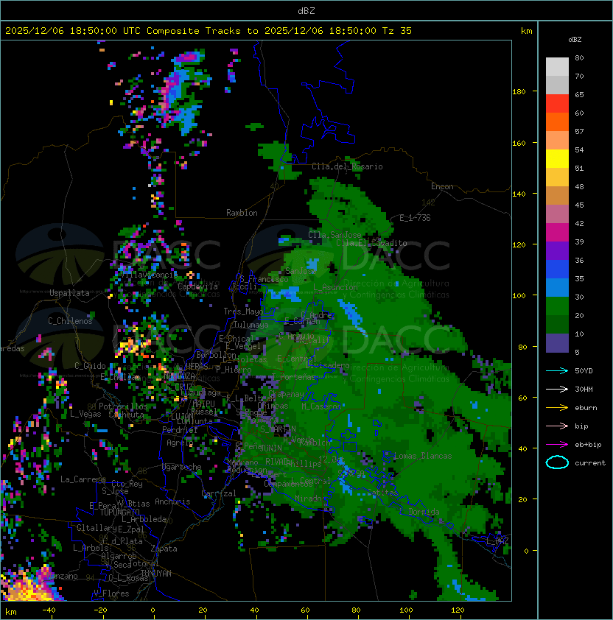This screenshot has width=613, height=620.
Task: Pick the light blue legend swatch above 30
Action: point(557,288)
